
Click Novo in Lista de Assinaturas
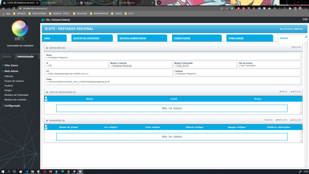tap(283, 92)
